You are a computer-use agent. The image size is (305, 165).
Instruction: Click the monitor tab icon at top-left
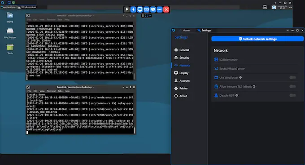pos(9,3)
